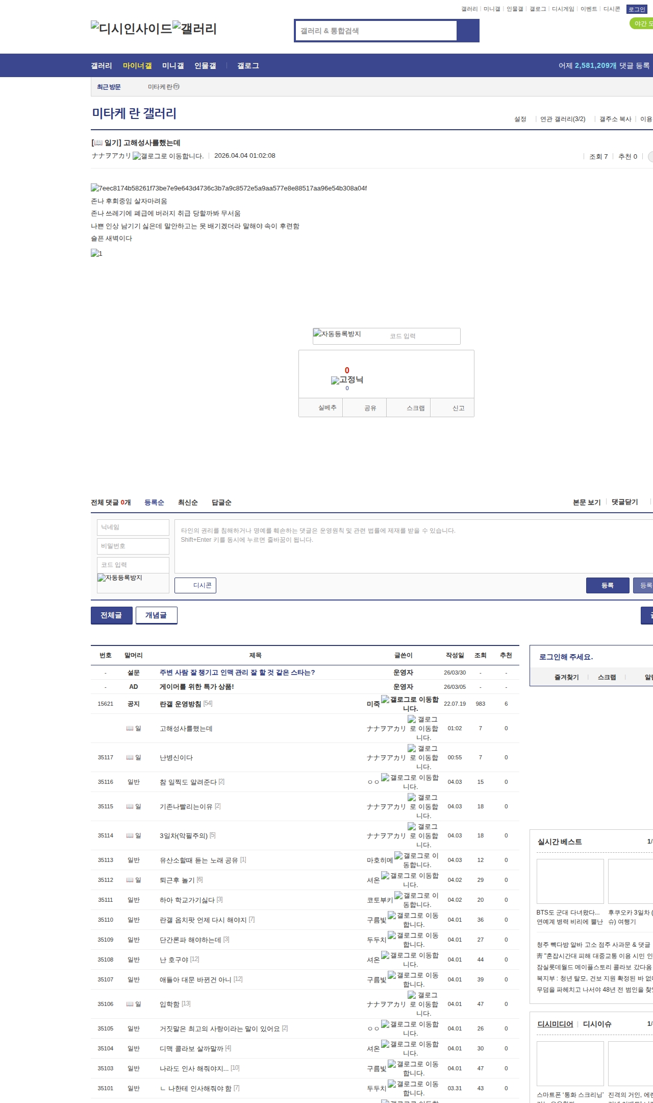Open the gallog icon in the 참 일찍도 알려준다 row
The height and width of the screenshot is (1103, 653).
point(410,782)
